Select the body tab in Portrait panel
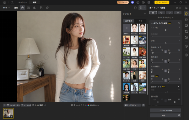189x120 pixels. (153, 13)
